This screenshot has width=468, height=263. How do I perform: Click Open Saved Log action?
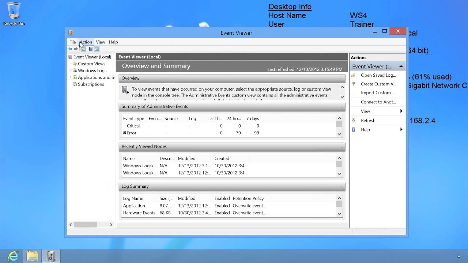[x=378, y=75]
